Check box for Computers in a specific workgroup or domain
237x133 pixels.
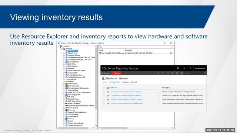tap(104, 95)
